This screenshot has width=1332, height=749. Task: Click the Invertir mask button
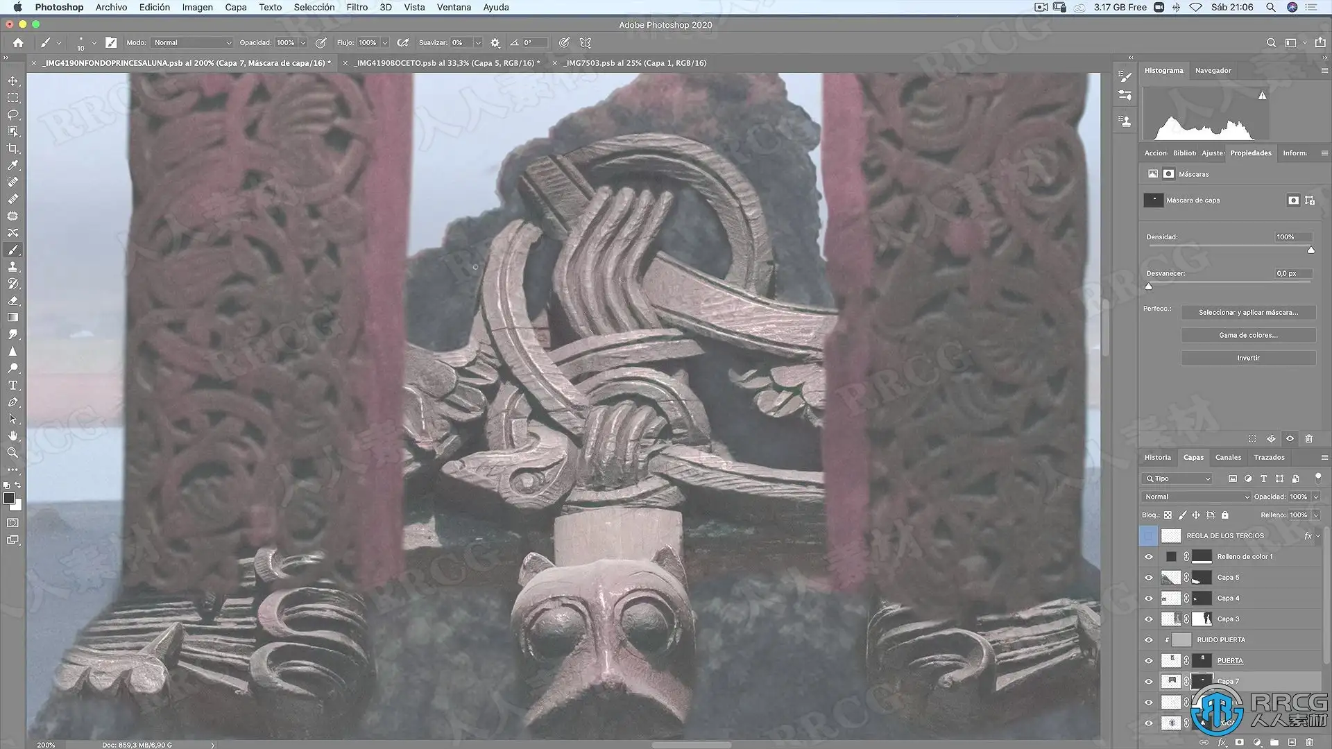[x=1247, y=358]
